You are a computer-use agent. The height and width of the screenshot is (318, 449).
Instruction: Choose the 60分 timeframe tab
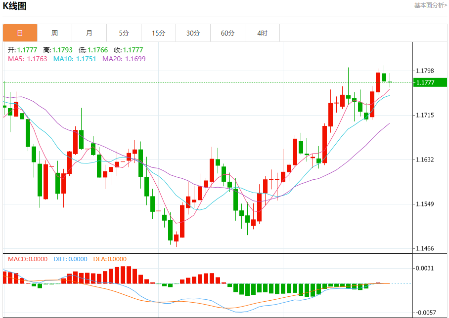pyautogui.click(x=228, y=33)
